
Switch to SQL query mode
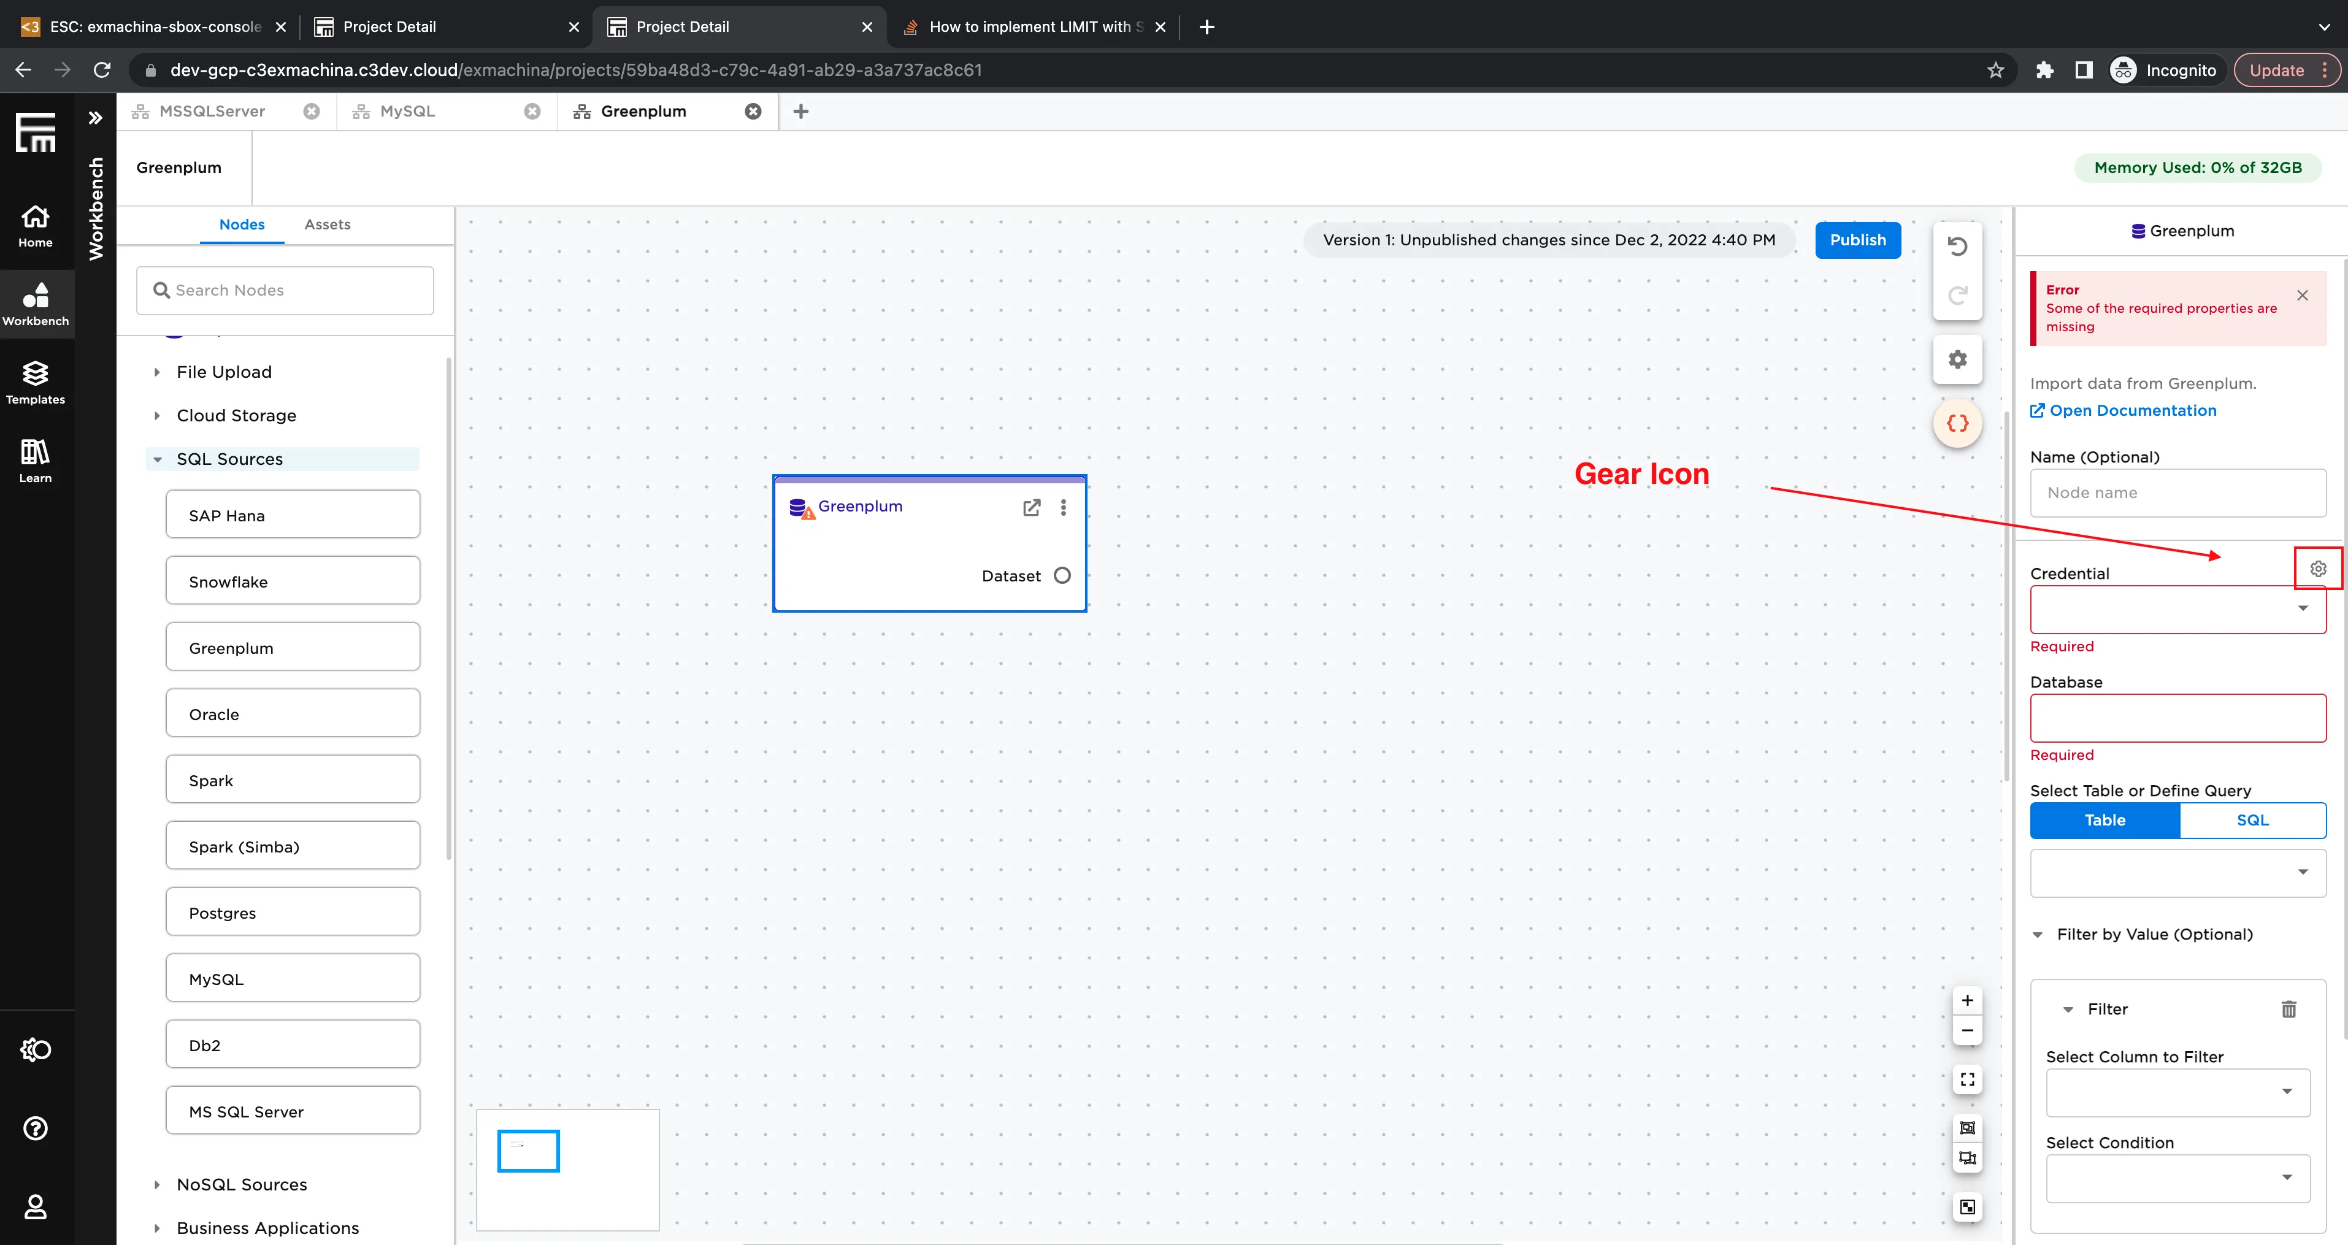[2252, 820]
